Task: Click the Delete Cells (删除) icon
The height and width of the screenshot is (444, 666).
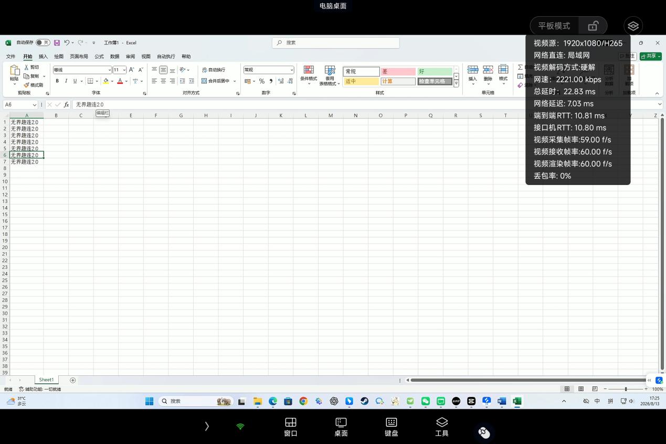Action: click(x=488, y=70)
